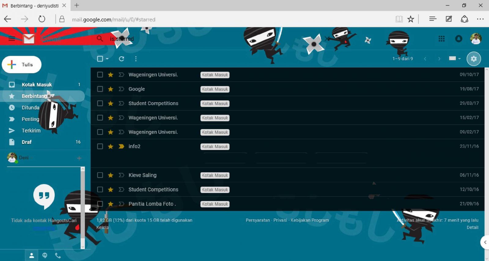Open the More options three-dot menu
Image resolution: width=489 pixels, height=261 pixels.
coord(136,59)
